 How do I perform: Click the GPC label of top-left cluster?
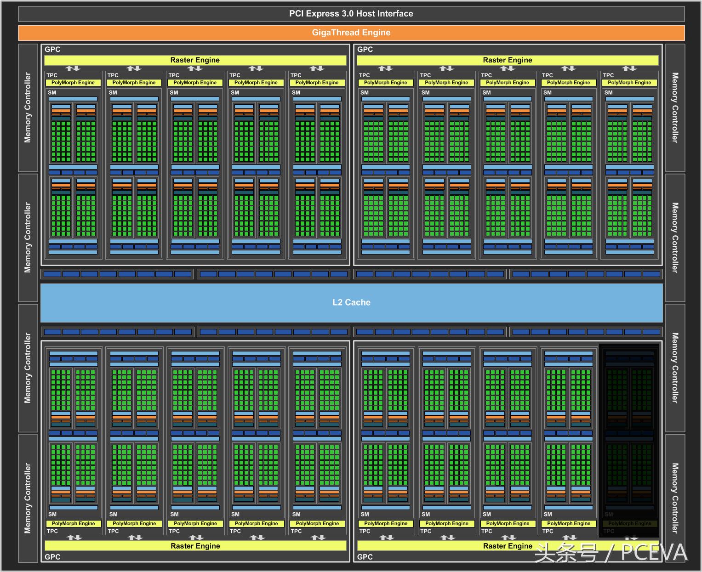coord(52,50)
